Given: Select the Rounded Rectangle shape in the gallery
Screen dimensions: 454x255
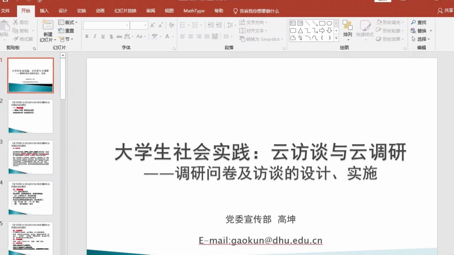Looking at the screenshot, I should 293,30.
